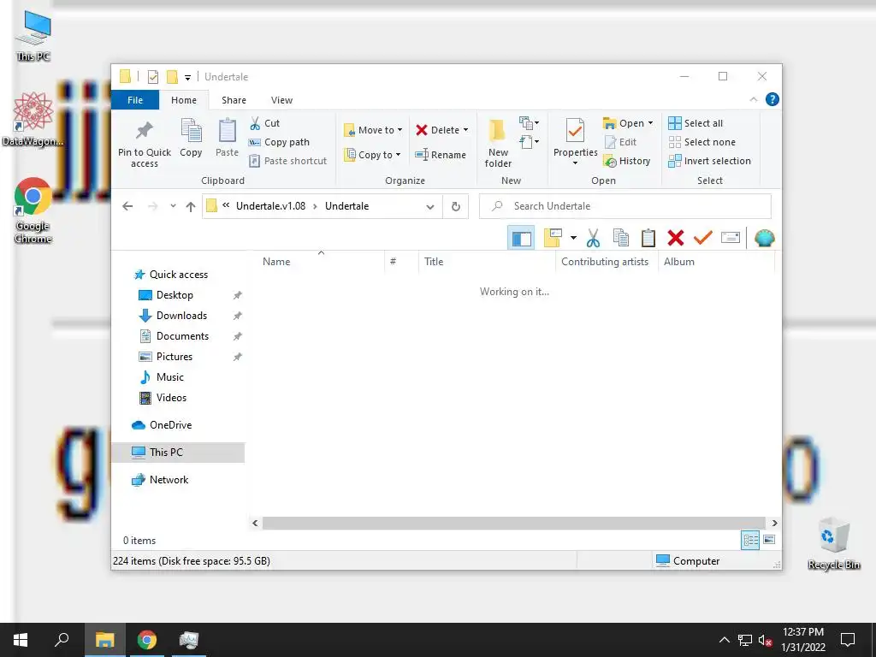Click Select none in ribbon
This screenshot has width=876, height=657.
pyautogui.click(x=702, y=142)
